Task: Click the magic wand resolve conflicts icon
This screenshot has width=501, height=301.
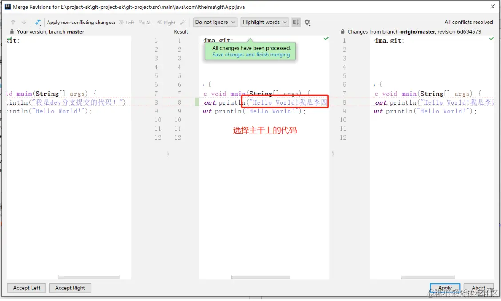Action: 183,22
